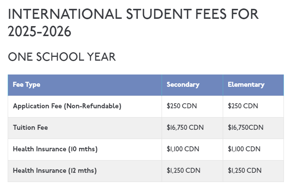Click the Tuition Fee row label

(30, 127)
